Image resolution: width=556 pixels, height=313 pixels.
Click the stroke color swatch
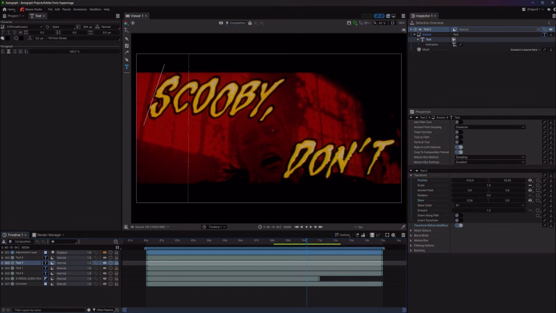pyautogui.click(x=22, y=38)
